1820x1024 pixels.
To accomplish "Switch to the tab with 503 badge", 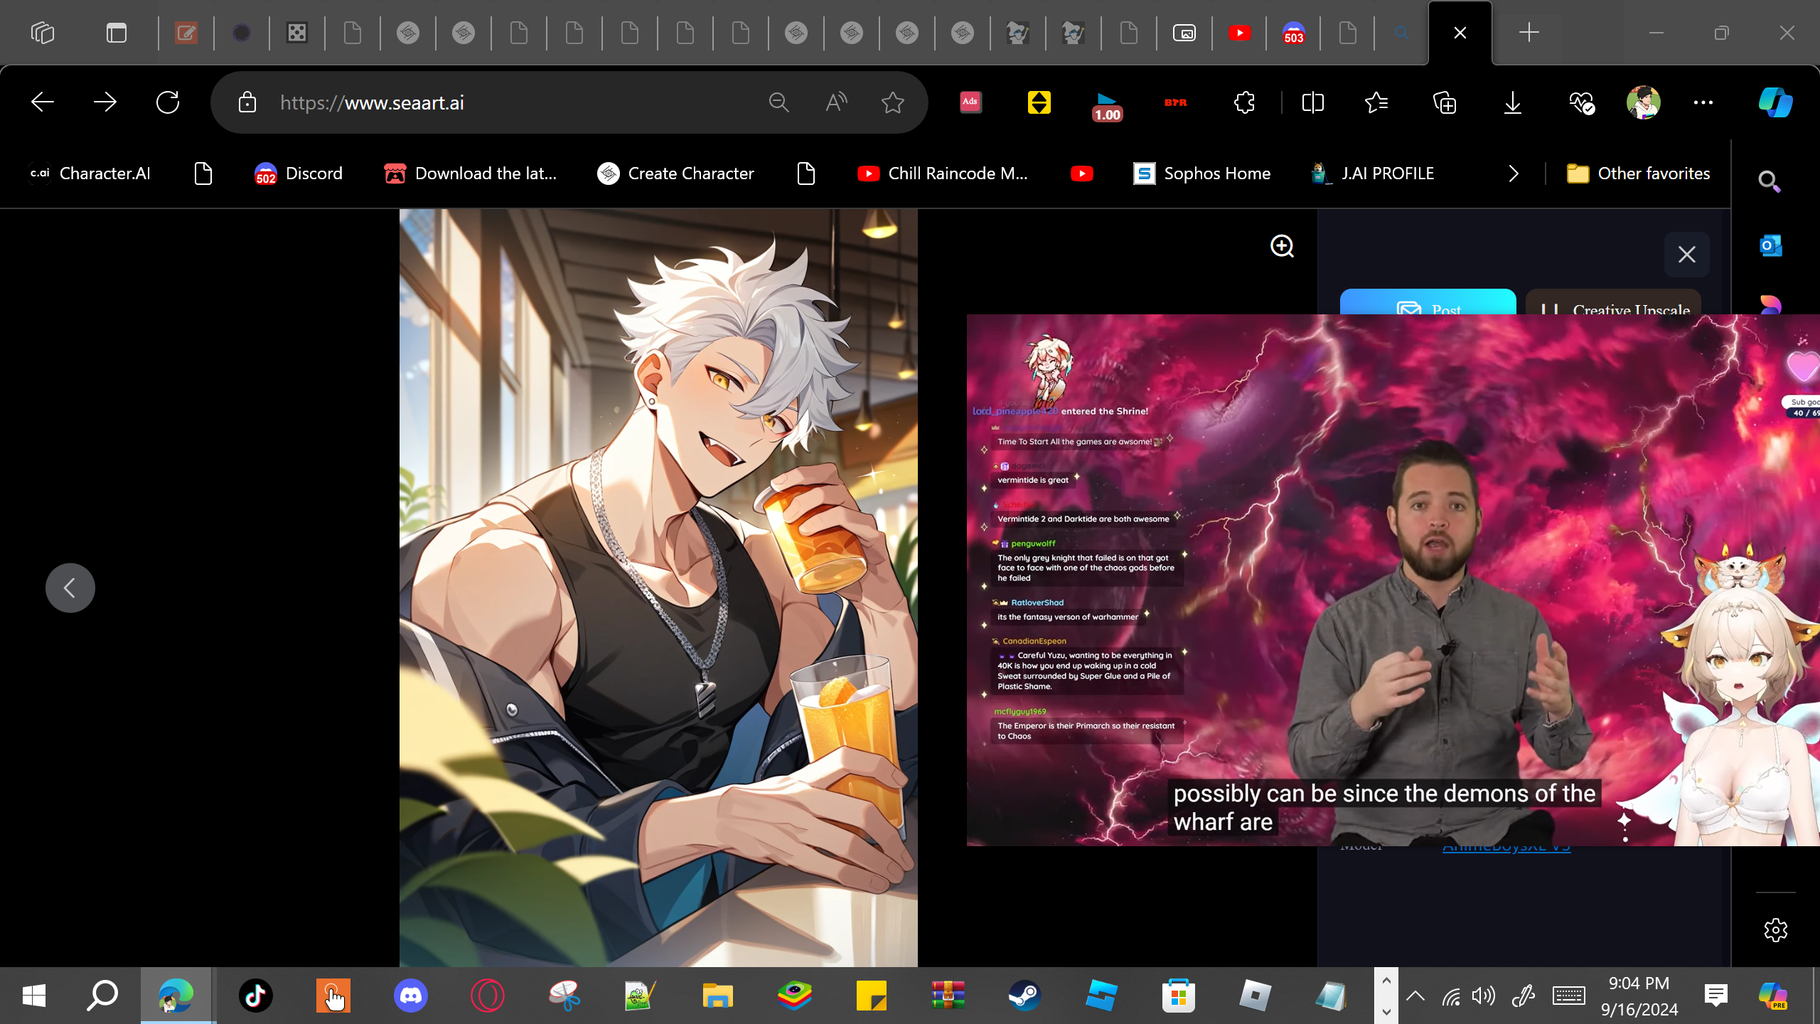I will (1293, 33).
